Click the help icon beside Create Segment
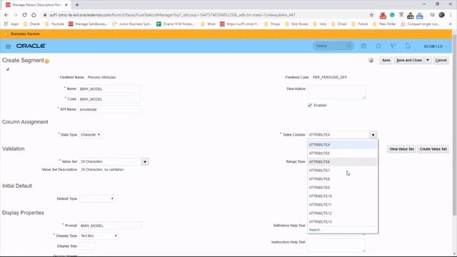 pos(47,61)
